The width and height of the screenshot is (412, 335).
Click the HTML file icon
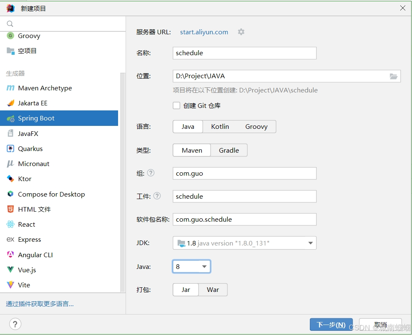point(10,209)
